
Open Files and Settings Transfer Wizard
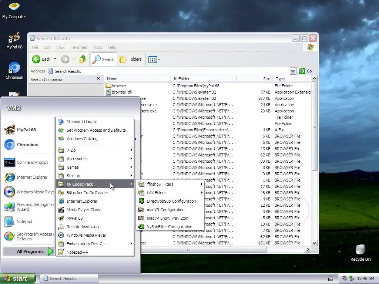tap(28, 207)
